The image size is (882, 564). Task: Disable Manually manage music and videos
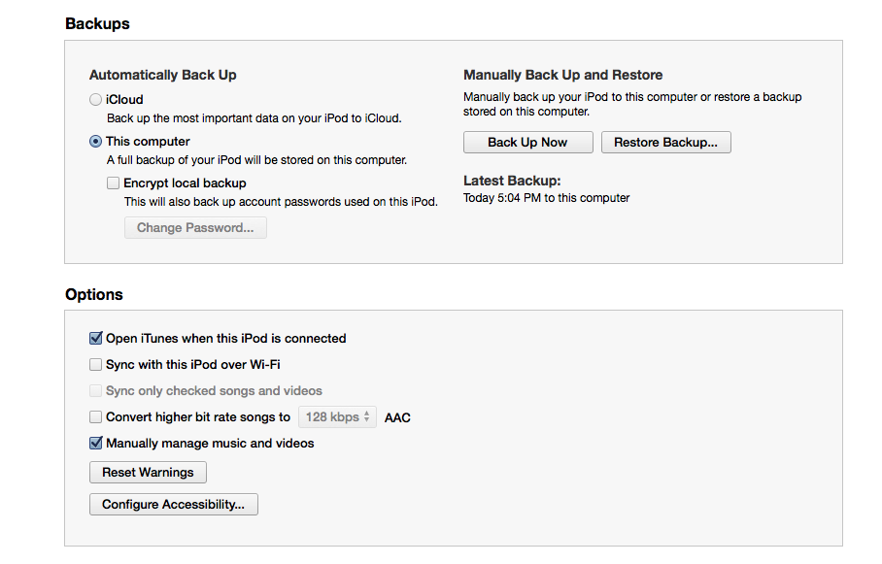95,444
